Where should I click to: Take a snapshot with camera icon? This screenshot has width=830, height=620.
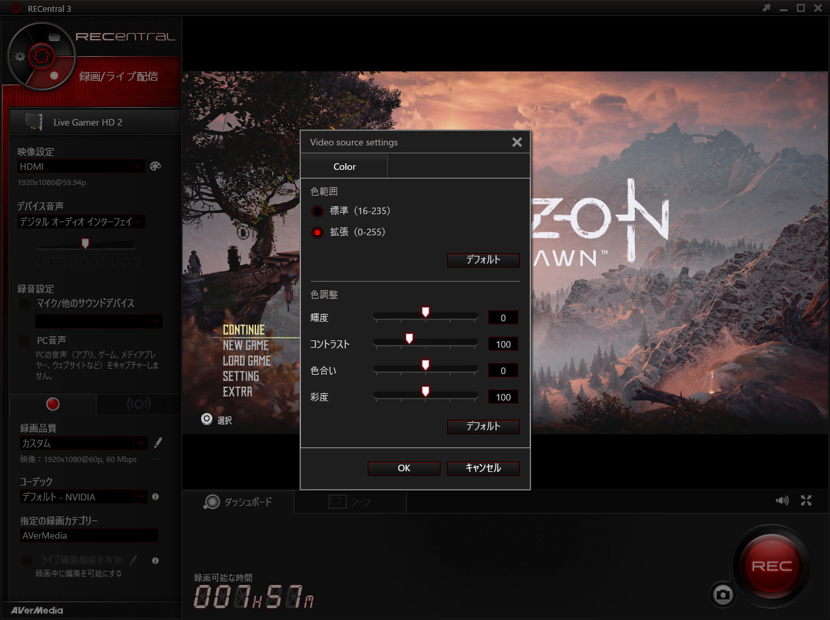coord(724,595)
